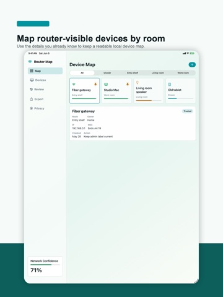Click the Studio Mac card confidence bar
This screenshot has height=297, width=223.
pyautogui.click(x=116, y=98)
